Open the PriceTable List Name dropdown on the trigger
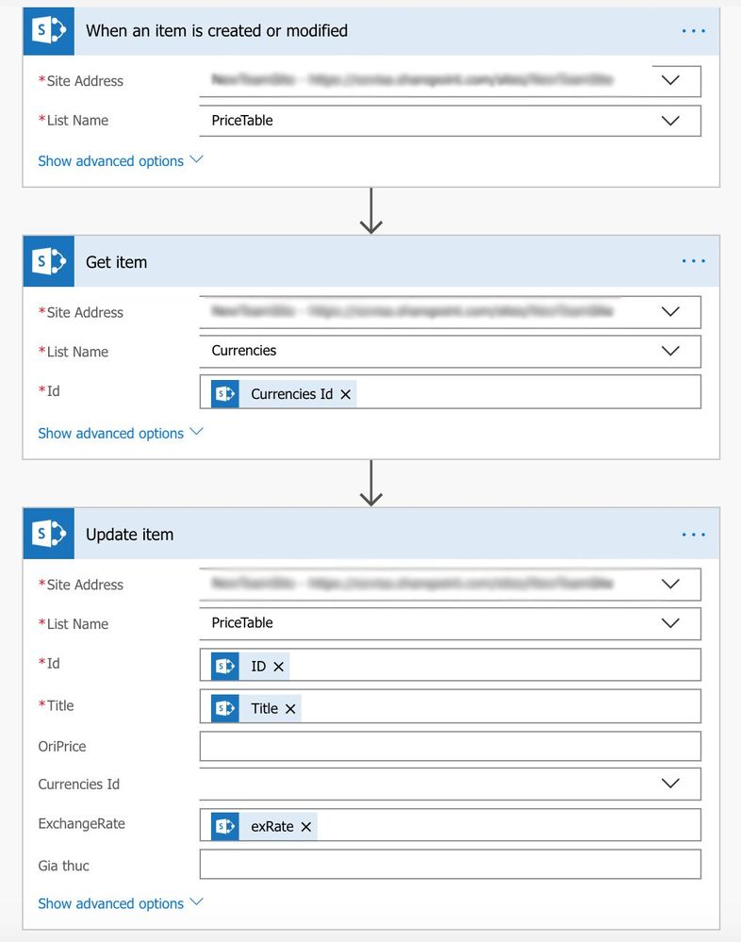This screenshot has height=942, width=741. 670,121
